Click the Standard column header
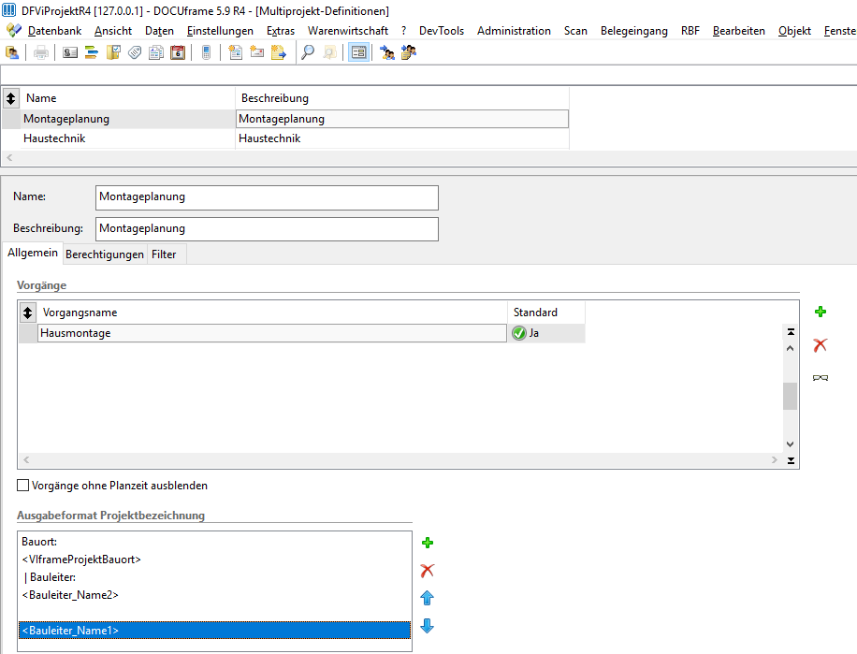Viewport: 857px width, 654px height. coord(546,312)
